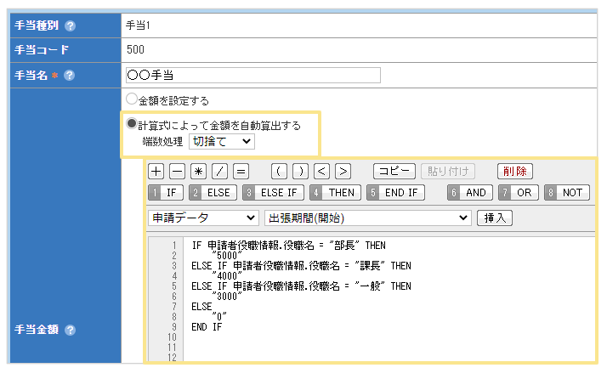Select 計算式によって金額を自動算出する radio option

132,124
